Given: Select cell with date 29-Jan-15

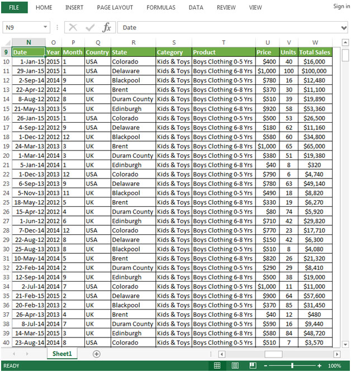Looking at the screenshot, I should (x=29, y=71).
